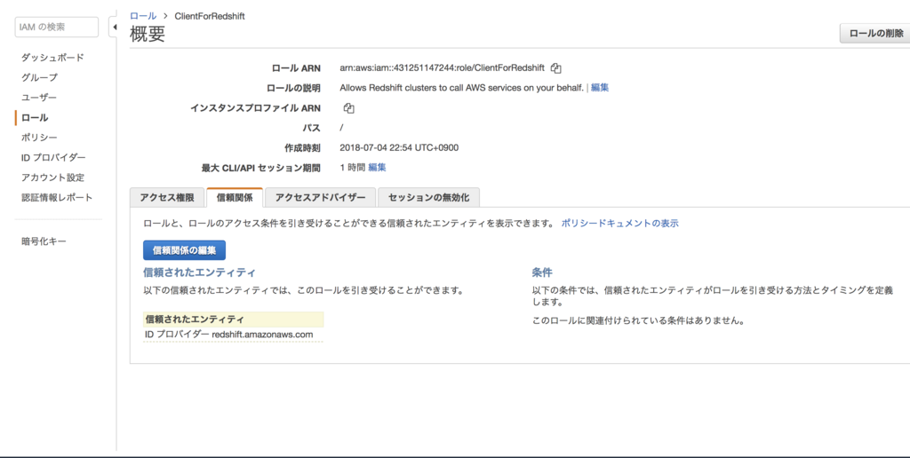Open 暗号化キー in the sidebar

[44, 241]
